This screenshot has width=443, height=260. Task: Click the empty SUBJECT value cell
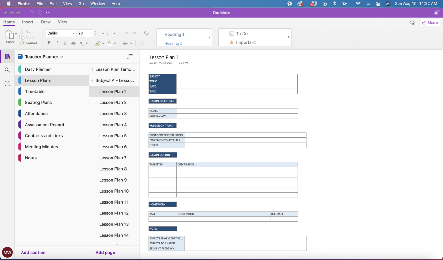tap(237, 76)
